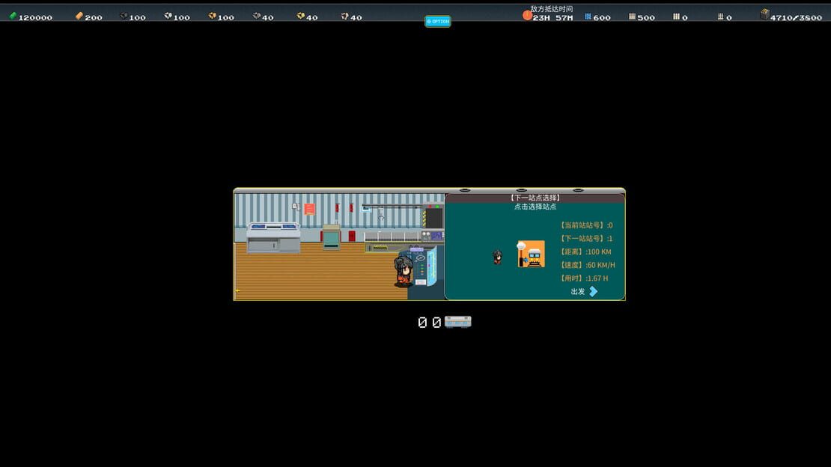This screenshot has height=467, width=831.
Task: Click the red enemy arrival timer icon
Action: tap(527, 16)
